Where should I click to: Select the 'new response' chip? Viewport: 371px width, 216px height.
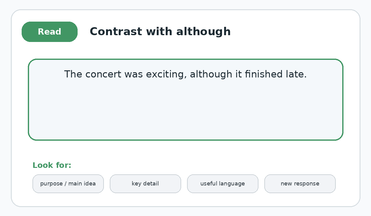point(300,184)
